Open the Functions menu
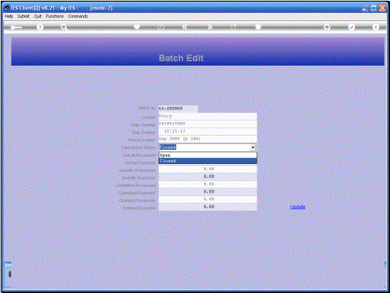This screenshot has width=390, height=293. coord(55,16)
